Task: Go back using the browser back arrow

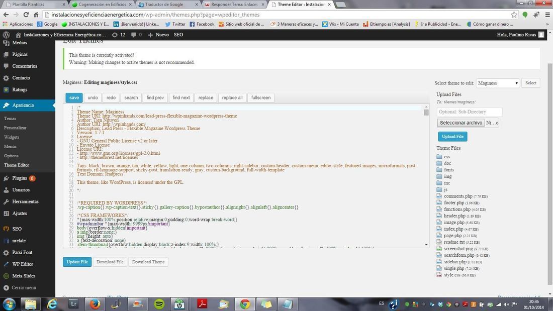Action: coord(6,15)
